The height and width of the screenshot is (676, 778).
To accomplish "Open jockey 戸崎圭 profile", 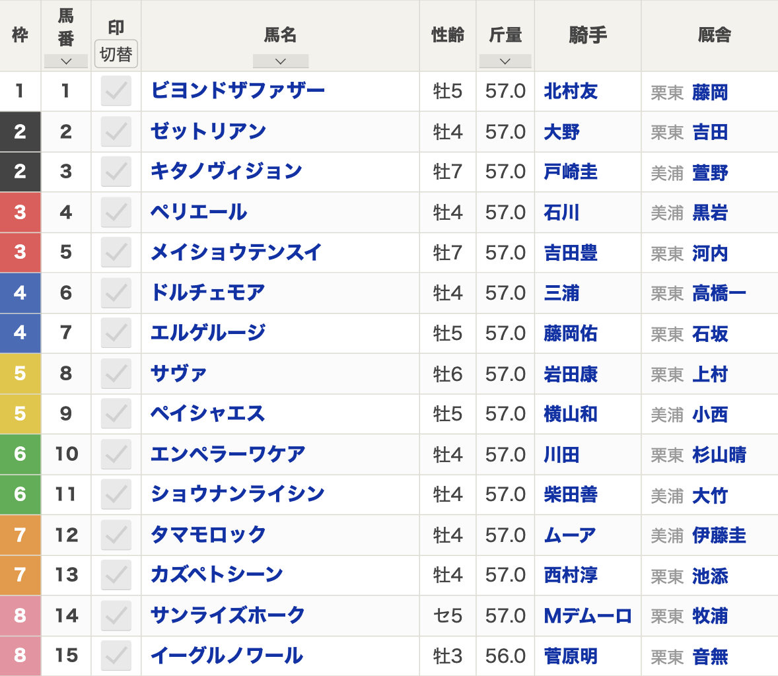I will 571,172.
